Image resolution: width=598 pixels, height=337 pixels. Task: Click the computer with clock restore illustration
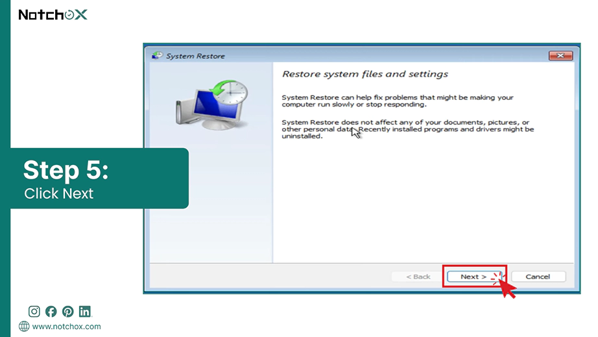point(212,105)
